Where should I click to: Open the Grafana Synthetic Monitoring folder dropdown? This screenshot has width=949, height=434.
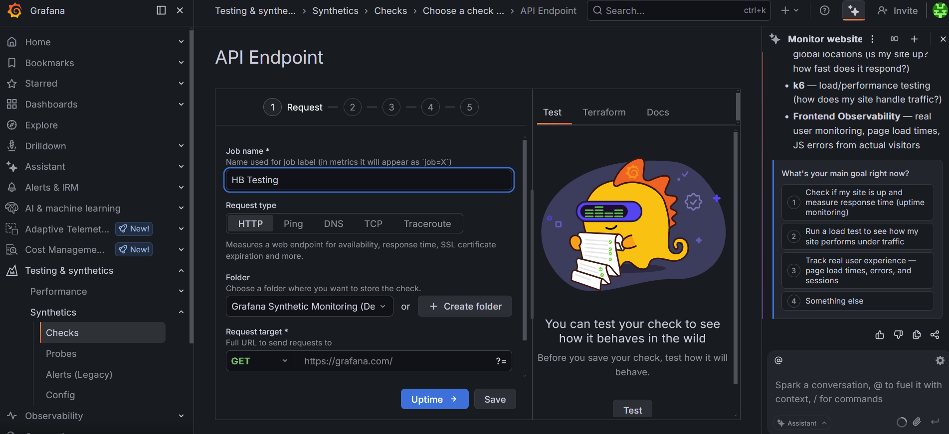point(309,307)
